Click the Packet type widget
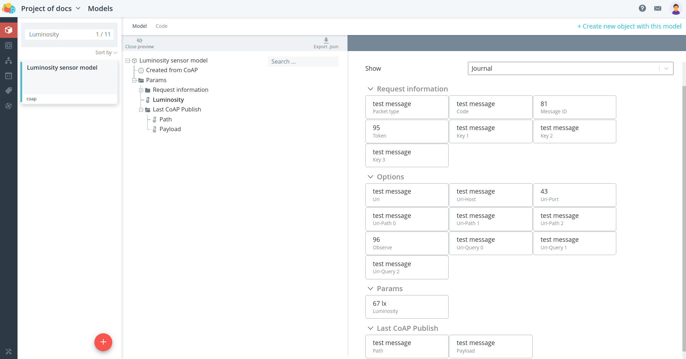Viewport: 686px width, 359px height. click(407, 107)
